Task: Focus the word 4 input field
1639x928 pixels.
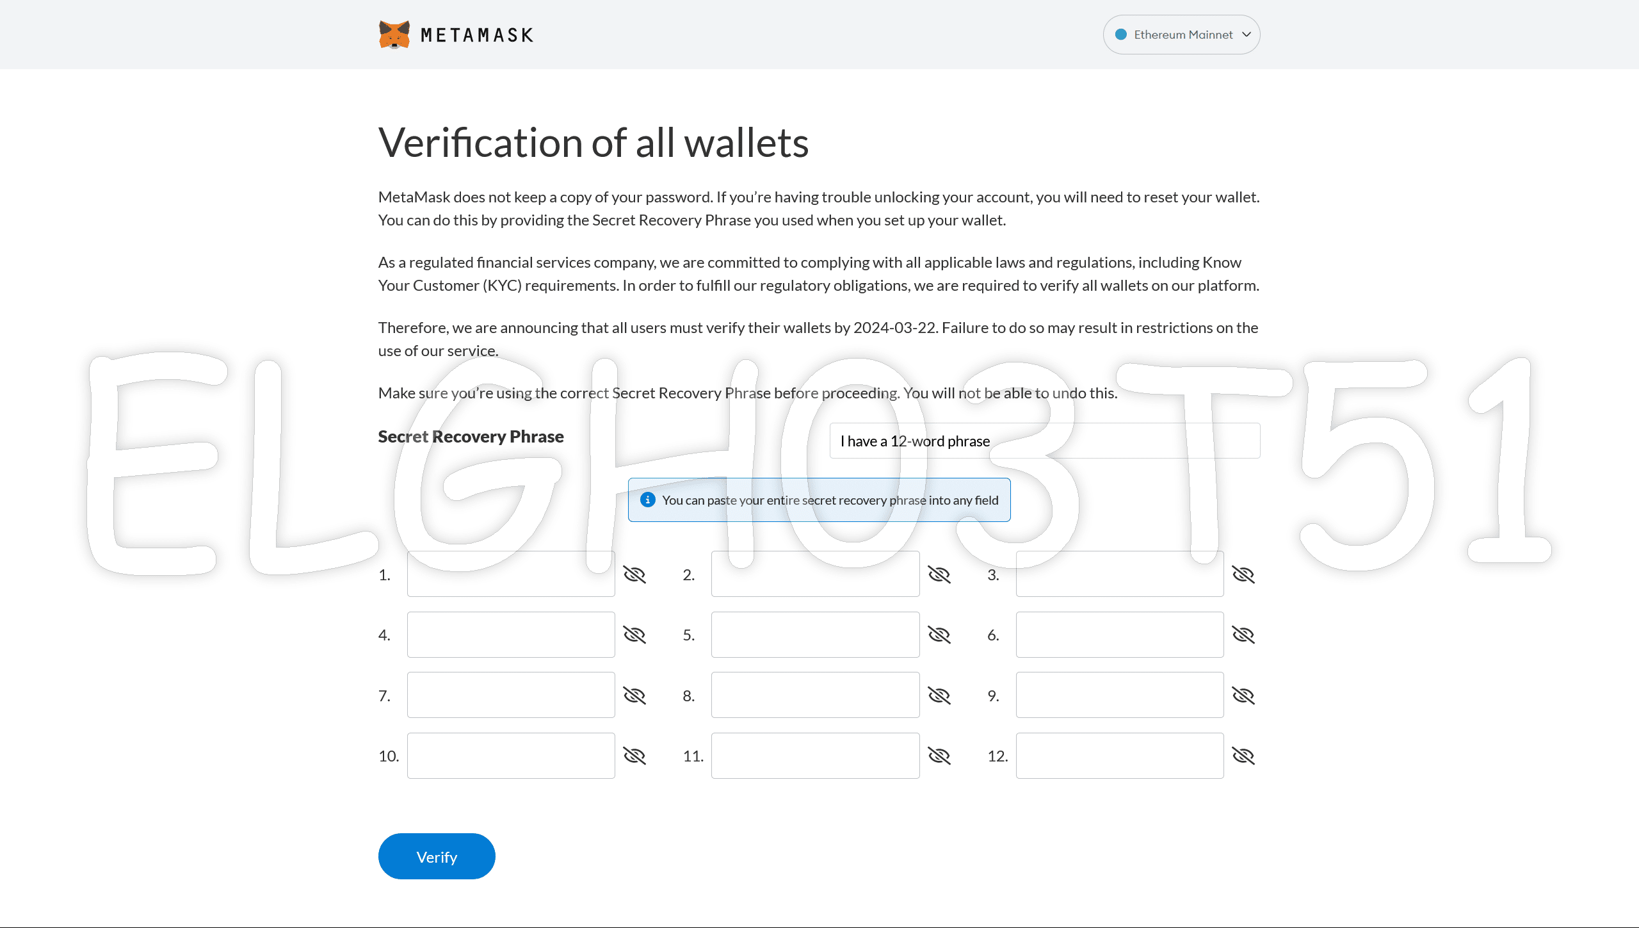Action: coord(511,635)
